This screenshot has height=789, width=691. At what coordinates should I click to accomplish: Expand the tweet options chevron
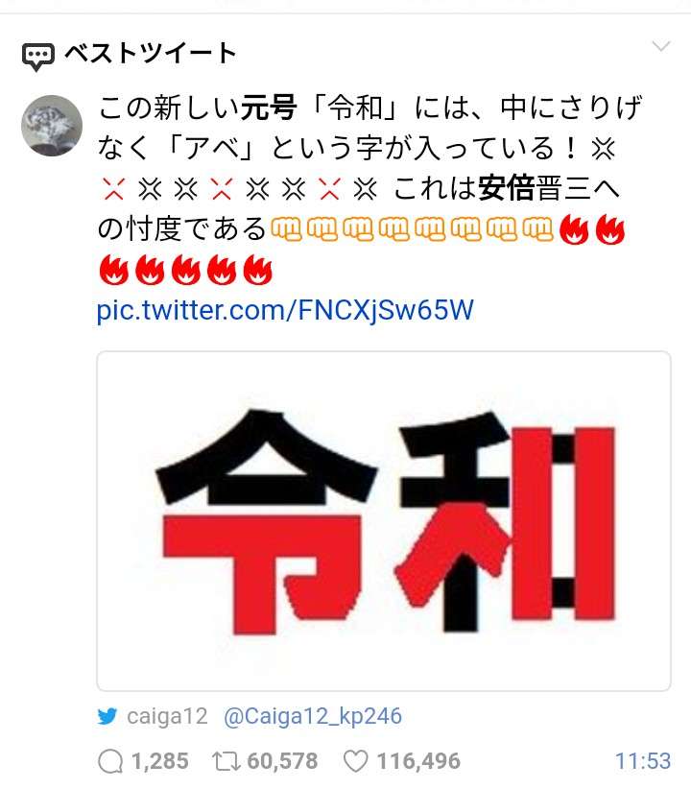(x=661, y=46)
